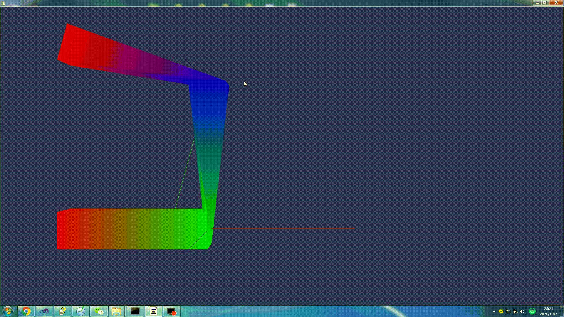The image size is (564, 317).
Task: Click the green 65 tray indicator
Action: (x=532, y=311)
